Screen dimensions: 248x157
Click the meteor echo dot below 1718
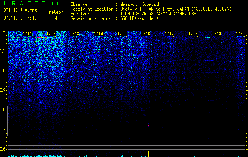tap(194, 125)
